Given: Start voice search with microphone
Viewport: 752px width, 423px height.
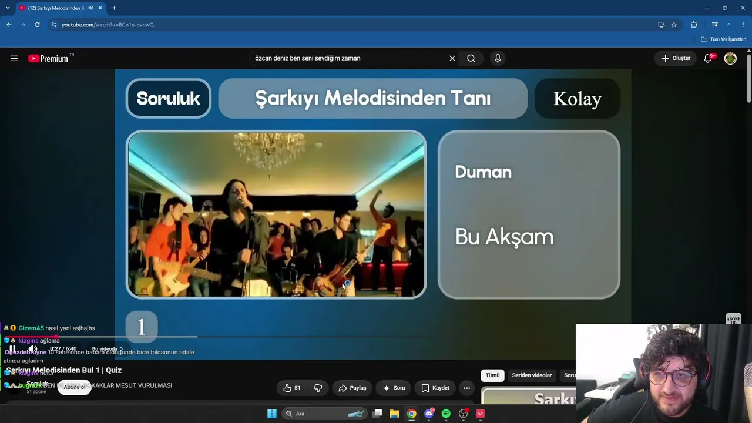Looking at the screenshot, I should 498,58.
